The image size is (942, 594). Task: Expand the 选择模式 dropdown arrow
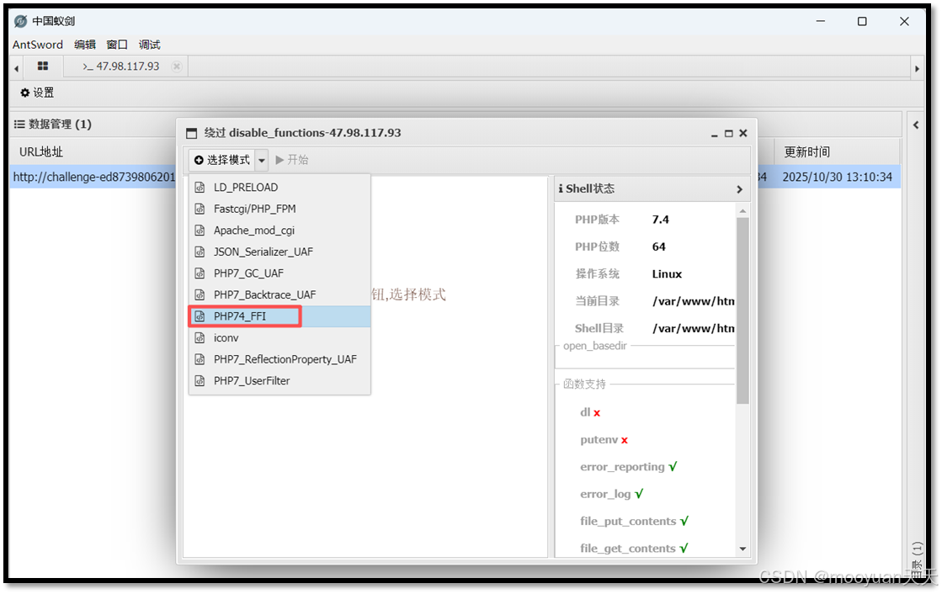[x=262, y=161]
